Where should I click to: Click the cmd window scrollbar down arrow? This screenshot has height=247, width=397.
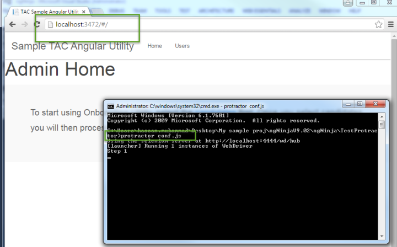click(382, 237)
